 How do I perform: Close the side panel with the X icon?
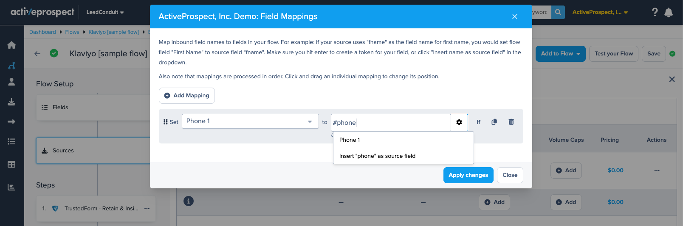[672, 79]
